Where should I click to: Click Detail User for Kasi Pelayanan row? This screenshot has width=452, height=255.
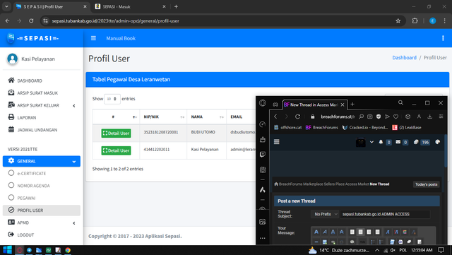116,150
